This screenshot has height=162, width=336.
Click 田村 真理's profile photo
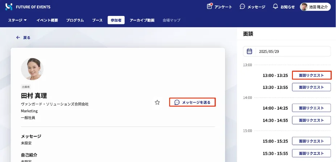[32, 69]
